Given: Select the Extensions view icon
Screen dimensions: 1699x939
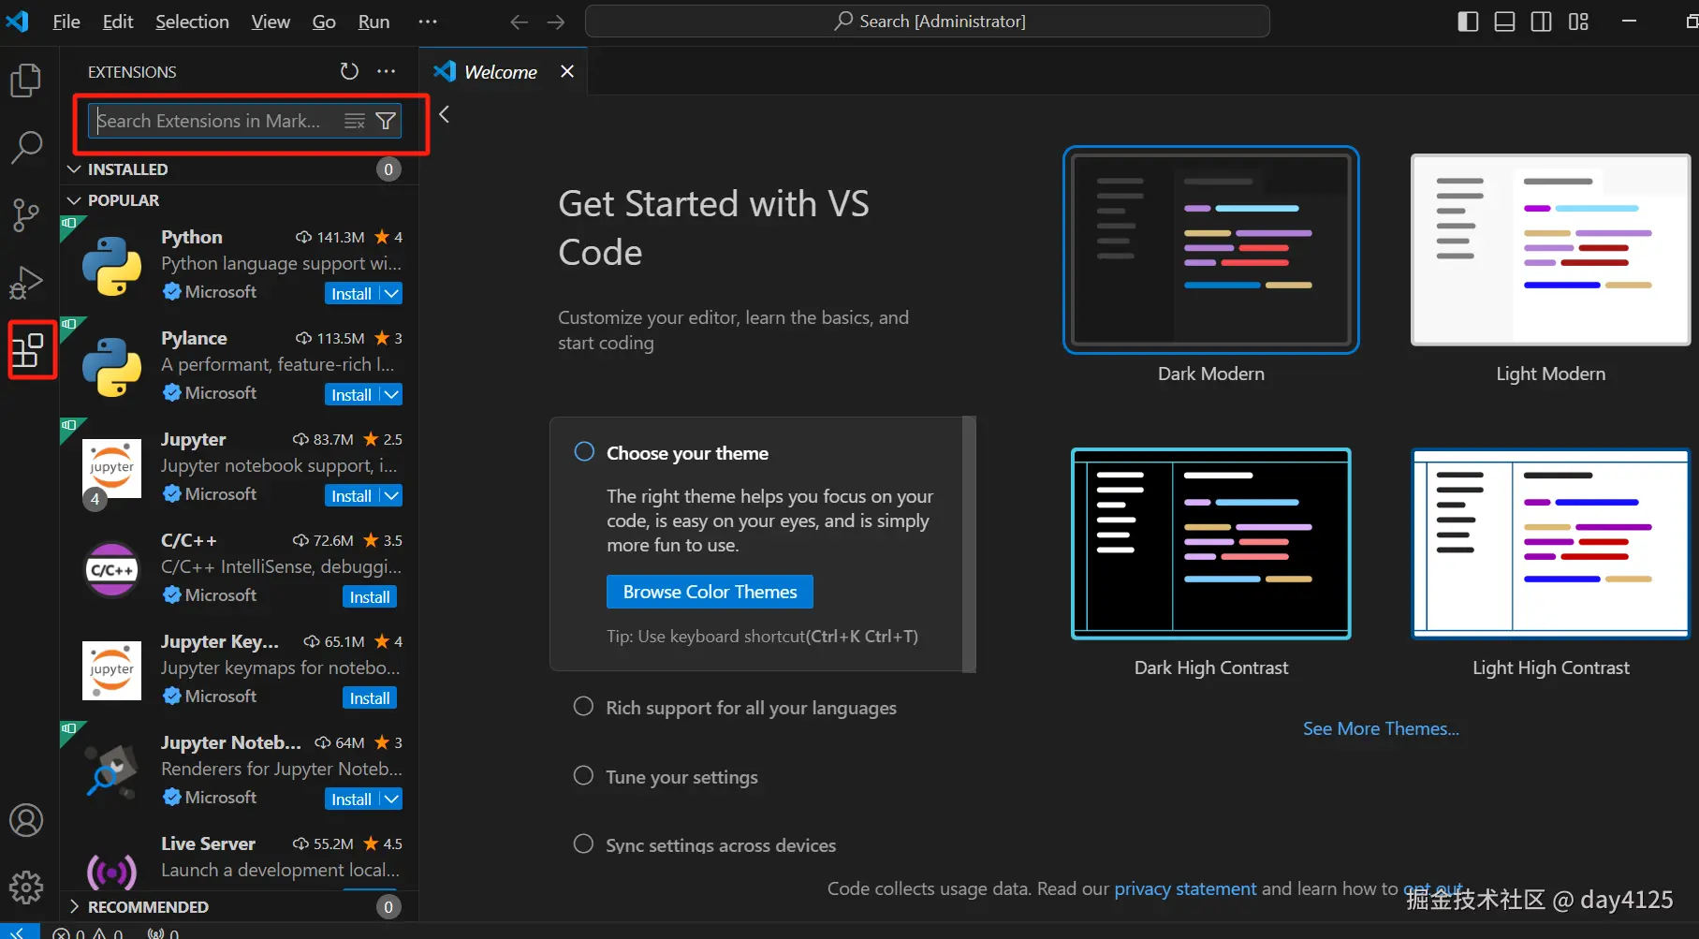Looking at the screenshot, I should [28, 349].
